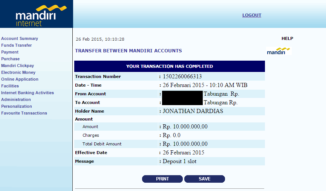Viewport: 326px width, 191px height.
Task: Click holder name JONATHAN DARDIAS
Action: (x=193, y=111)
